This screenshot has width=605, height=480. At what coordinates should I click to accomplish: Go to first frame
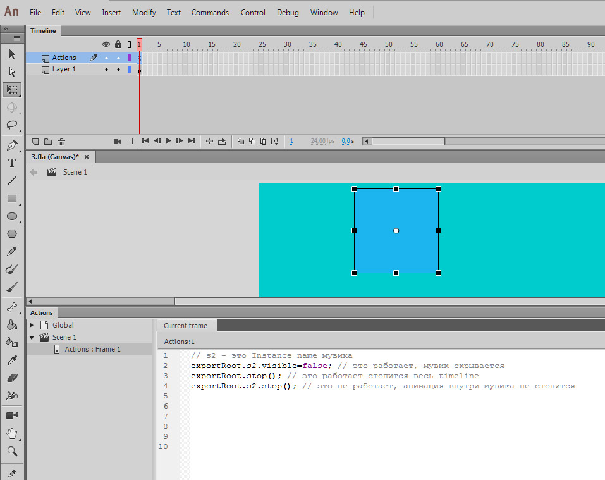tap(145, 141)
